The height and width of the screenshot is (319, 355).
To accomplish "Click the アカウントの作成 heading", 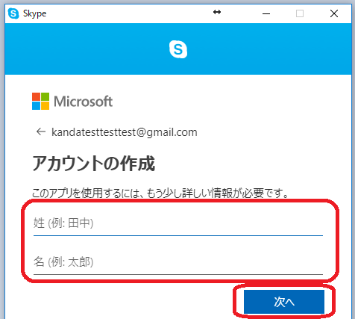I will click(x=94, y=164).
